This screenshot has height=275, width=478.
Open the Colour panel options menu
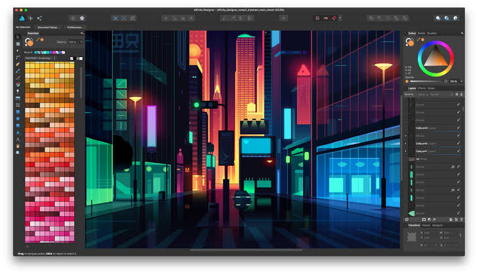click(x=462, y=33)
